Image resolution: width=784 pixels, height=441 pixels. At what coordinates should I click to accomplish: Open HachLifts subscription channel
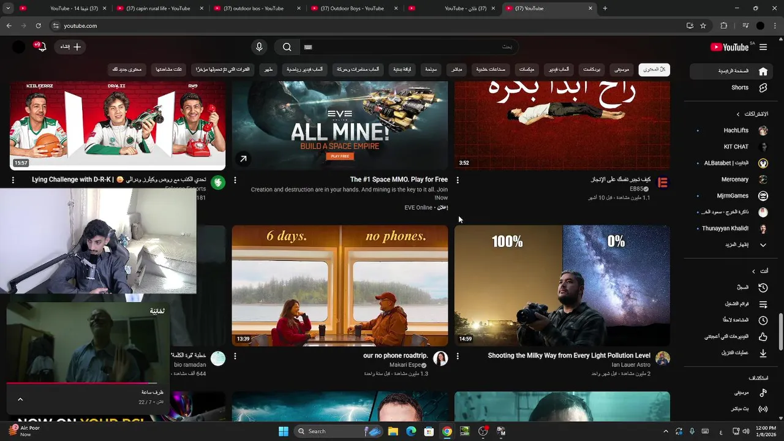point(733,130)
